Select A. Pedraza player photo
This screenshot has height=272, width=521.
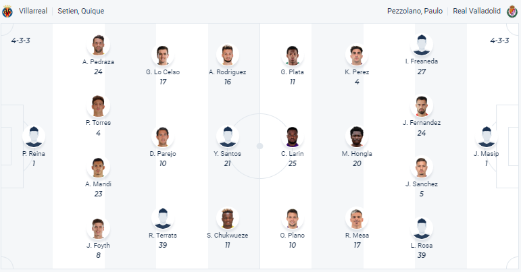[x=99, y=45]
